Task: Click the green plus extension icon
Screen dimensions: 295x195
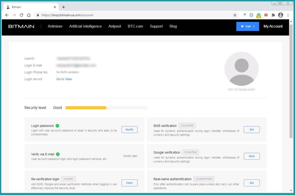Action: (x=244, y=15)
